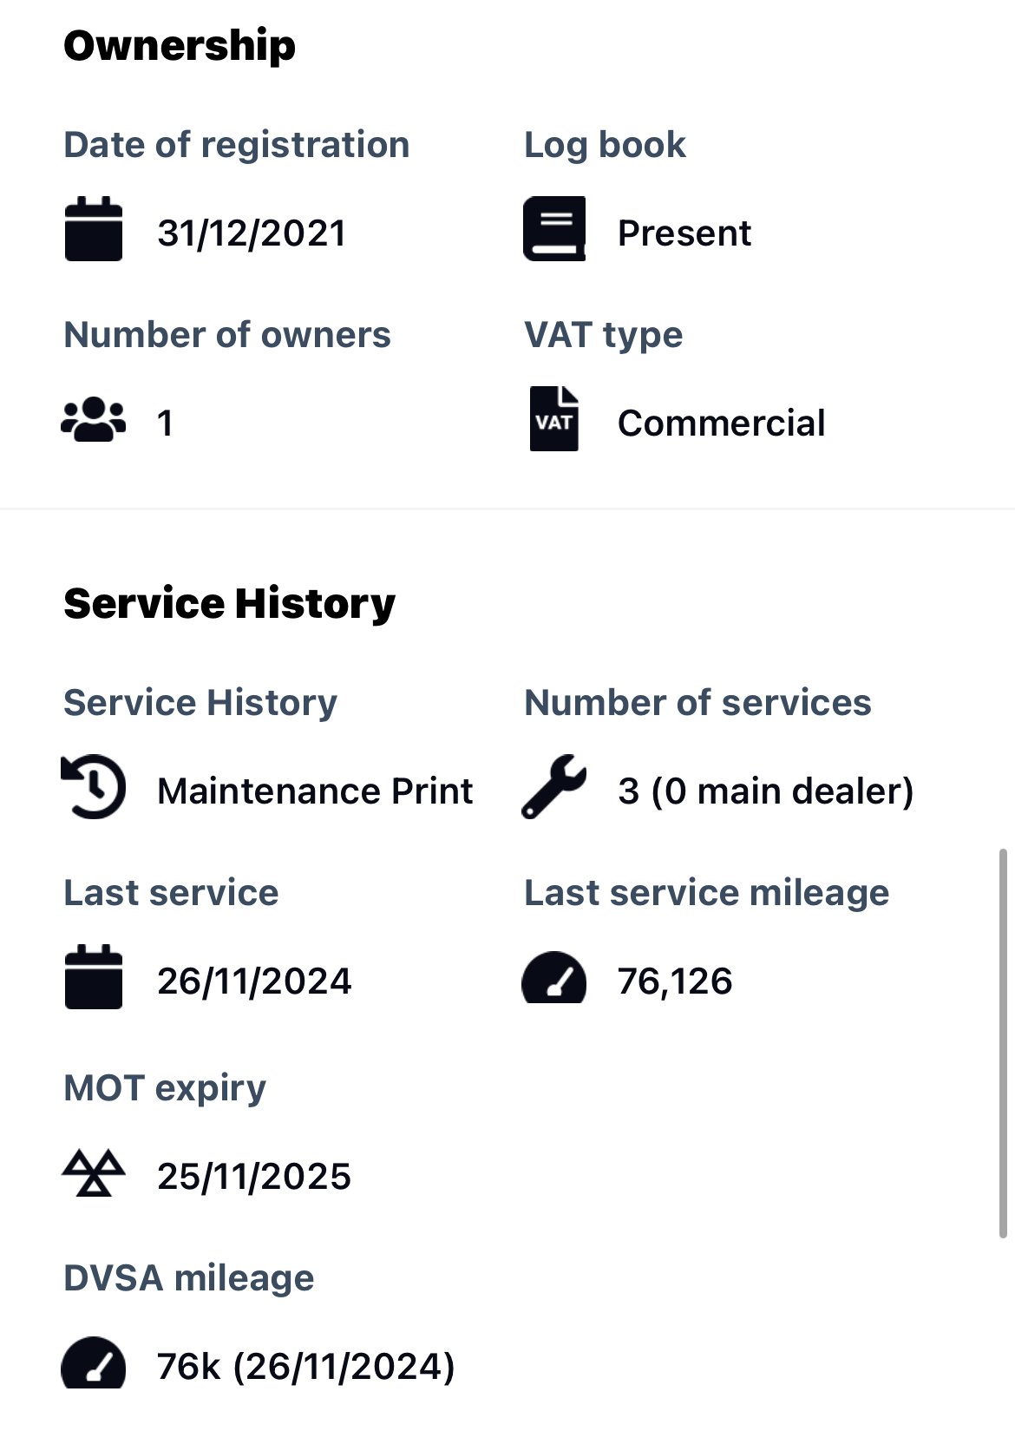Select the 76,126 last service mileage
This screenshot has width=1015, height=1431.
675,981
